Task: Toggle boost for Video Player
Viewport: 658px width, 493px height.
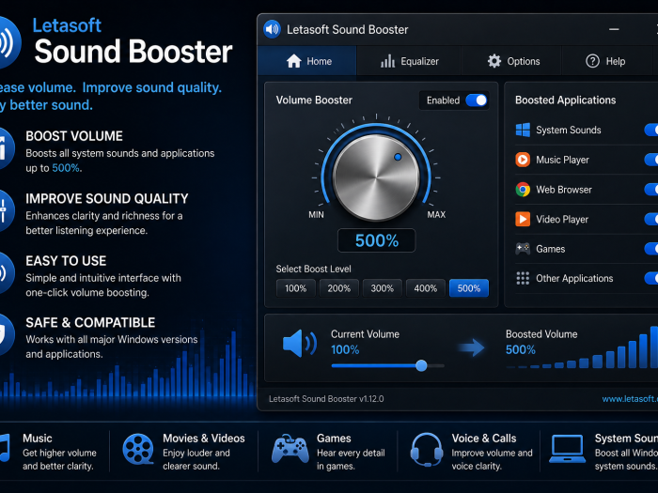Action: pos(651,219)
